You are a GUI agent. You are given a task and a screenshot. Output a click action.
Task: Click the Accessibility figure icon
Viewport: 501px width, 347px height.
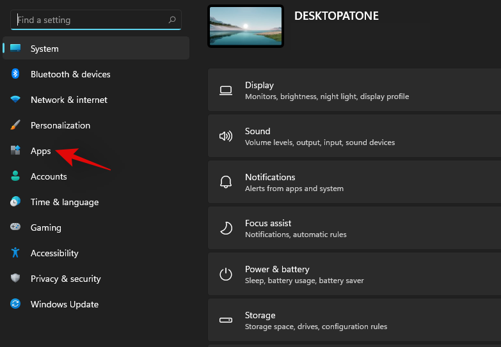pyautogui.click(x=15, y=253)
